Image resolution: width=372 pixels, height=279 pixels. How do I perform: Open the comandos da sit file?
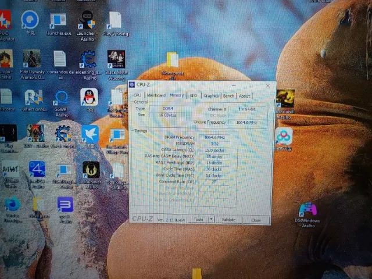pos(60,65)
